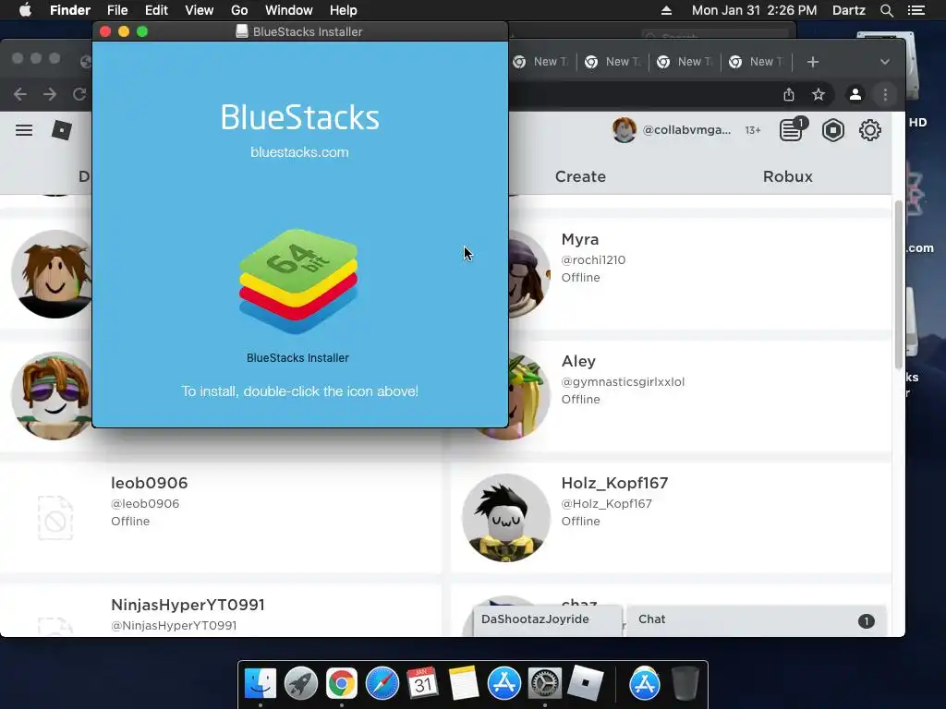The image size is (946, 709).
Task: Click Holz_Kopf167 avatar thumbnail
Action: tap(506, 518)
